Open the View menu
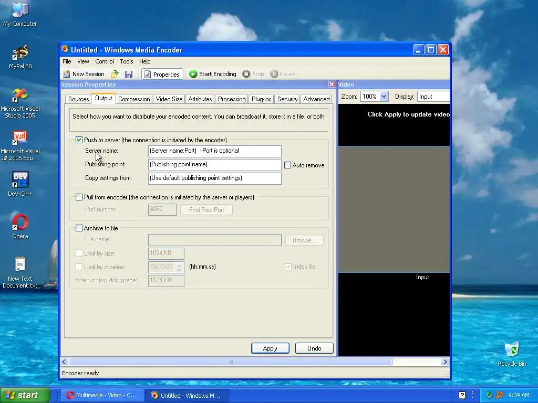 click(83, 61)
